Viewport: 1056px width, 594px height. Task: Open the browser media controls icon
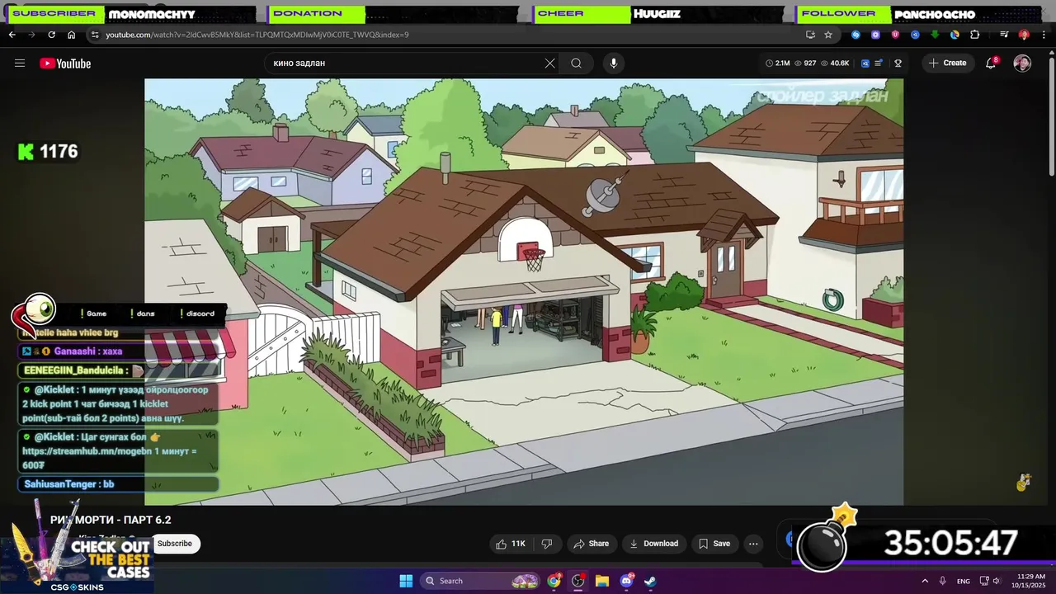(1004, 35)
